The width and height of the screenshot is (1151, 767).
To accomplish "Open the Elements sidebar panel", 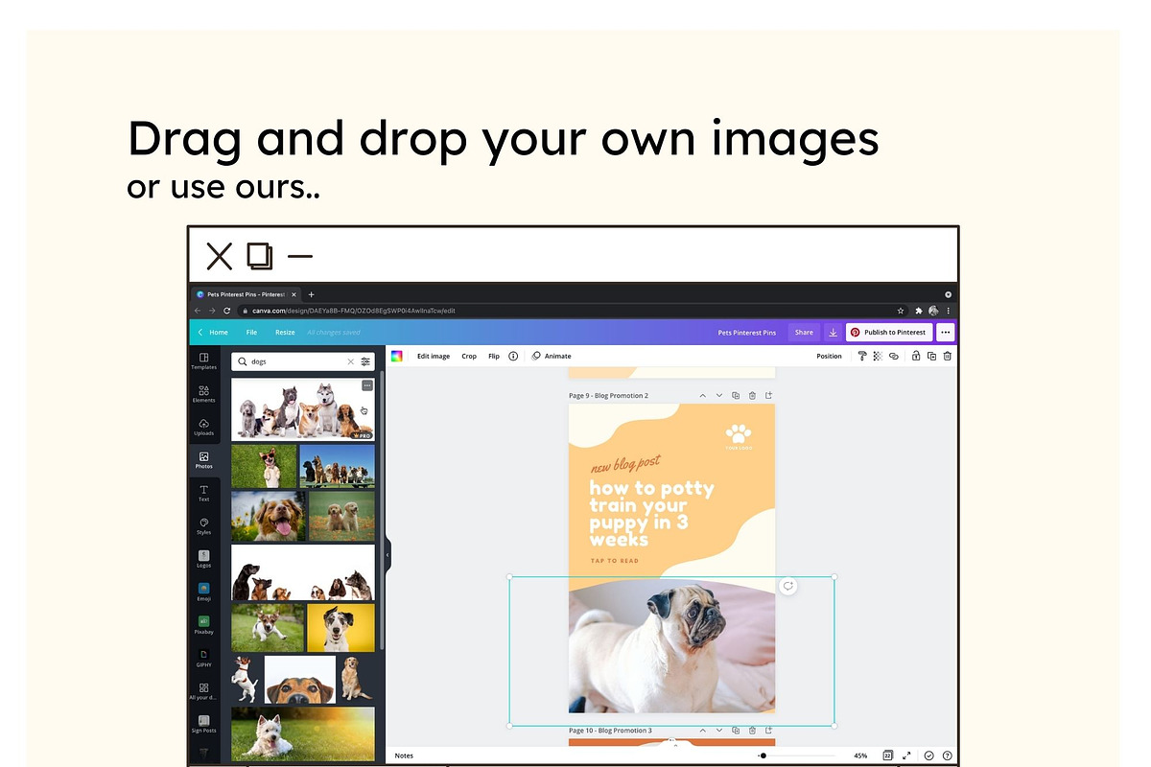I will (203, 392).
